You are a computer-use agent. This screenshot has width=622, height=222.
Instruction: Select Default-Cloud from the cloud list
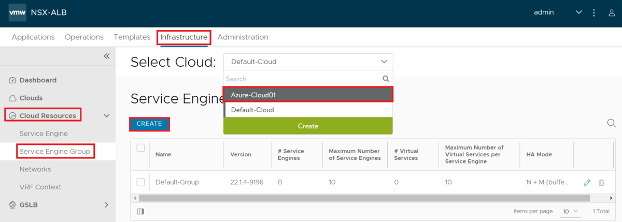[x=308, y=110]
